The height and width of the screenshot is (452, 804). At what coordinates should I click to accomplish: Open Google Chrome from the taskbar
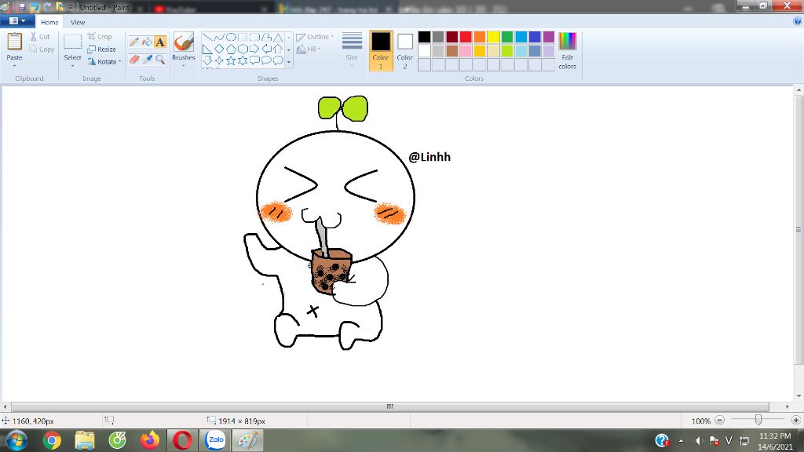[52, 440]
